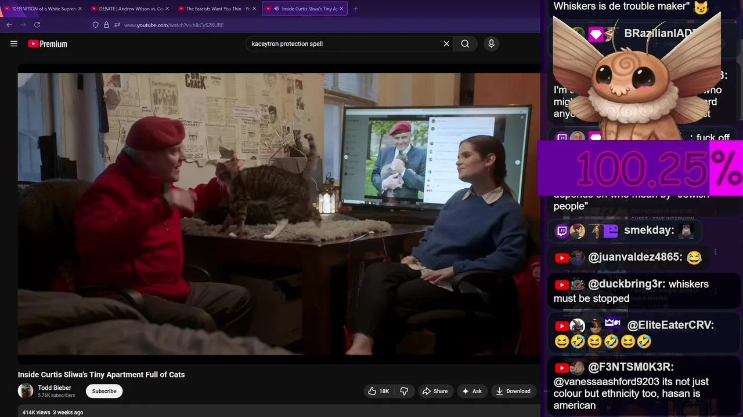
Task: Share the video
Action: click(435, 391)
